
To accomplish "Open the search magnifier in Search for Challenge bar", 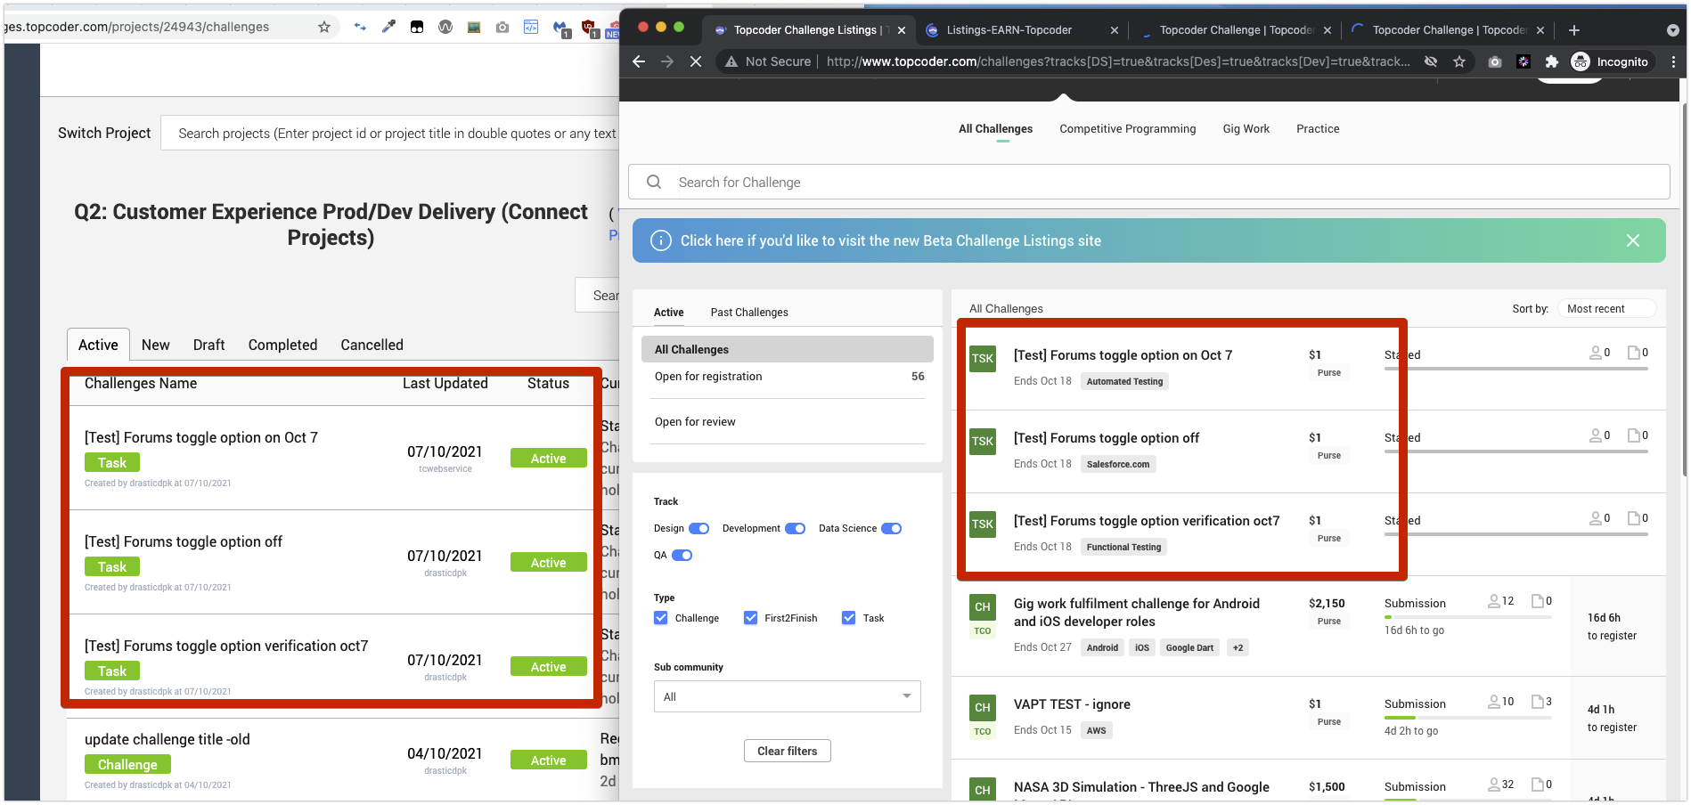I will point(653,182).
